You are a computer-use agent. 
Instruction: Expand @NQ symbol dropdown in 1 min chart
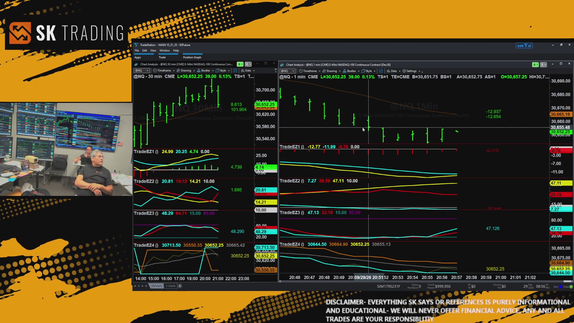288,71
